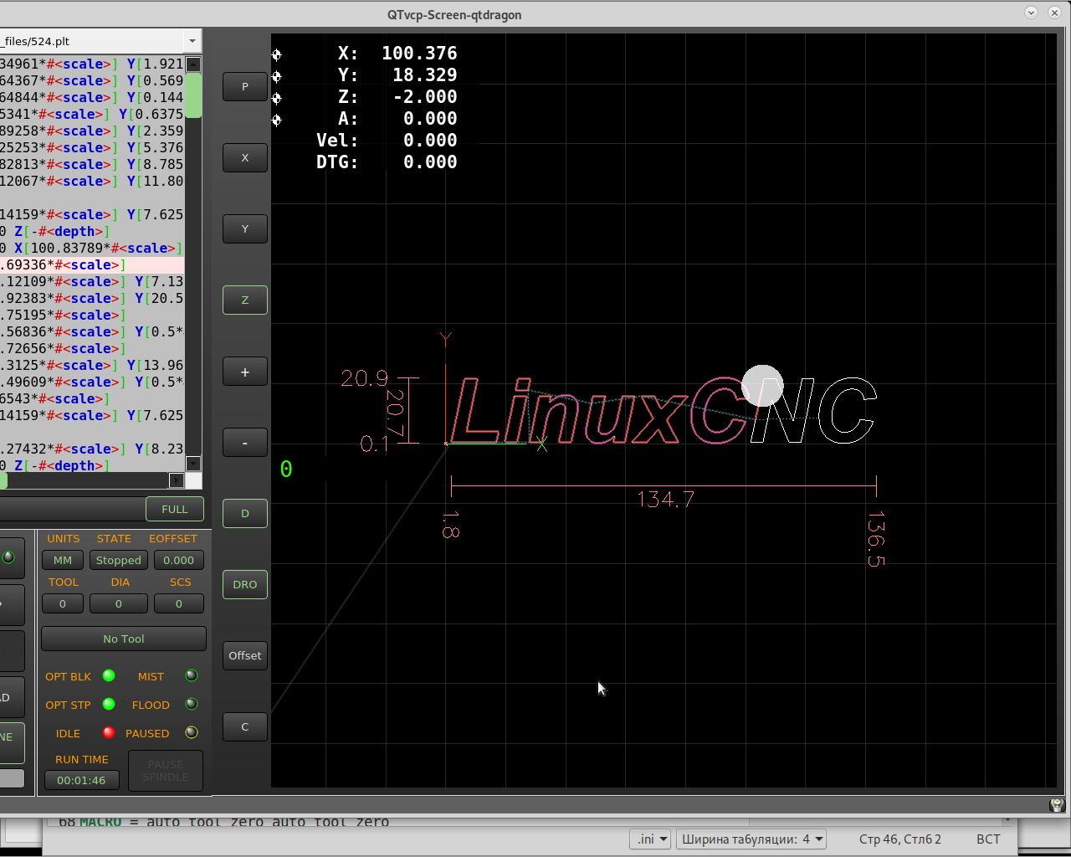Click the PAUSE SPINDLE button
Image resolution: width=1071 pixels, height=857 pixels.
[x=166, y=771]
